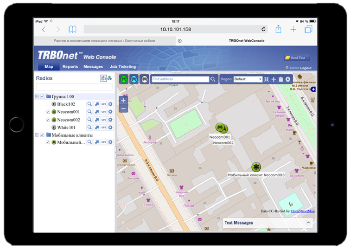350x249 pixels.
Task: Zoom in the map with plus
Action: (x=123, y=101)
